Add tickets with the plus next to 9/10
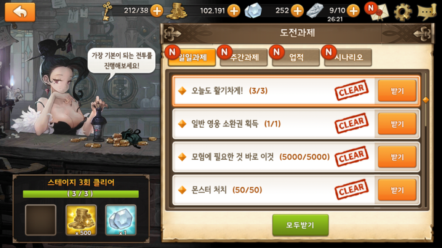Image resolution: width=442 pixels, height=248 pixels. tap(353, 11)
